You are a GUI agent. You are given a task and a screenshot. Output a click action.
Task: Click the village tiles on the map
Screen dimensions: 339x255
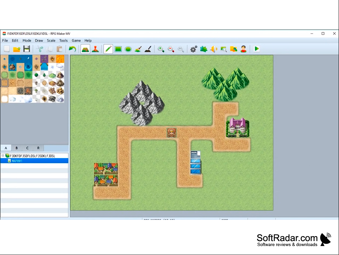[106, 174]
